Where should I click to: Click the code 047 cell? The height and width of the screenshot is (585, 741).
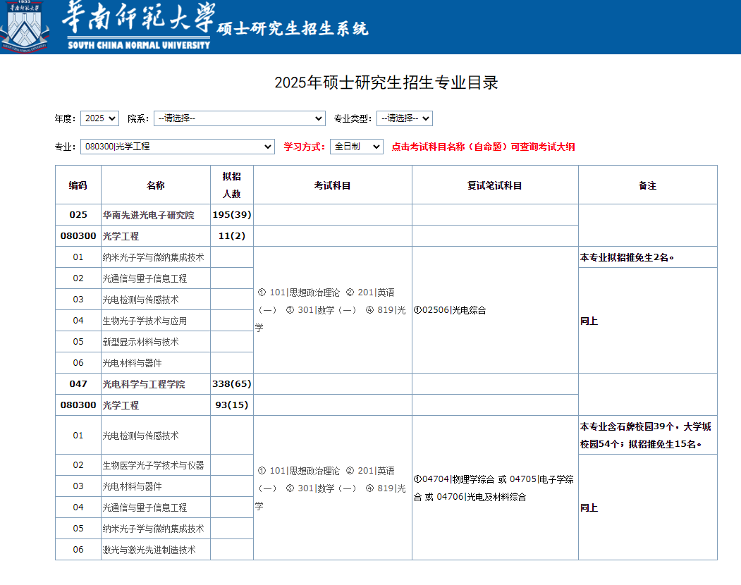click(x=78, y=383)
